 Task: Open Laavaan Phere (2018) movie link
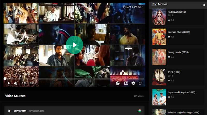coord(179,32)
